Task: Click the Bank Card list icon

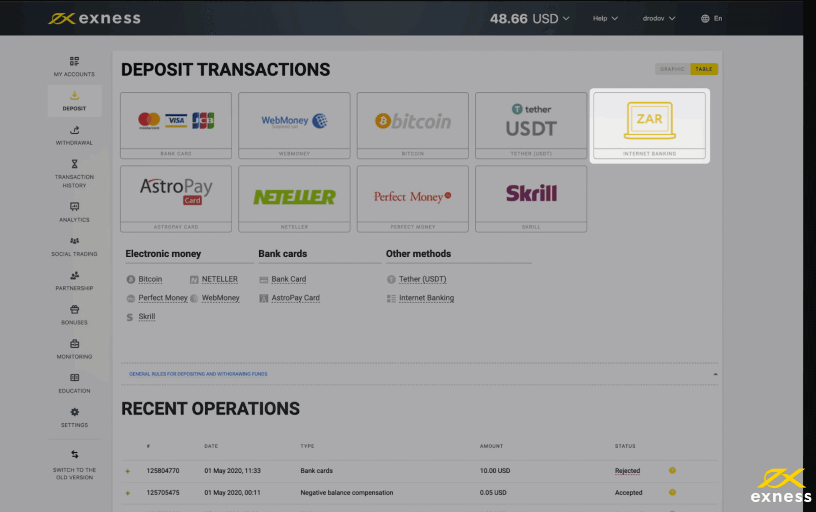Action: 264,280
